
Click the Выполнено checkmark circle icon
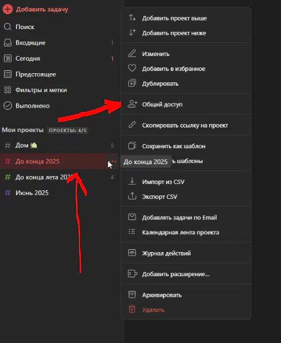click(x=7, y=106)
